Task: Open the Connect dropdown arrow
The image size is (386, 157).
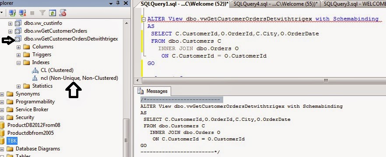Action: (x=2, y=13)
